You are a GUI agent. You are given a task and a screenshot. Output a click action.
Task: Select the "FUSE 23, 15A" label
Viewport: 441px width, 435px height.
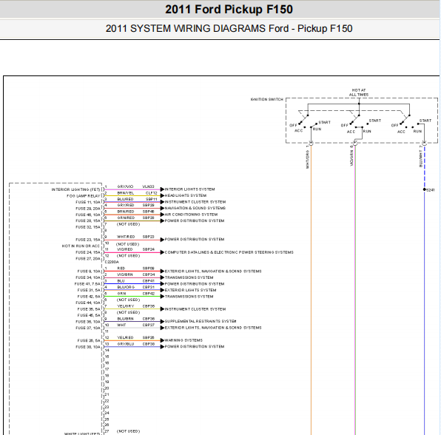[88, 240]
